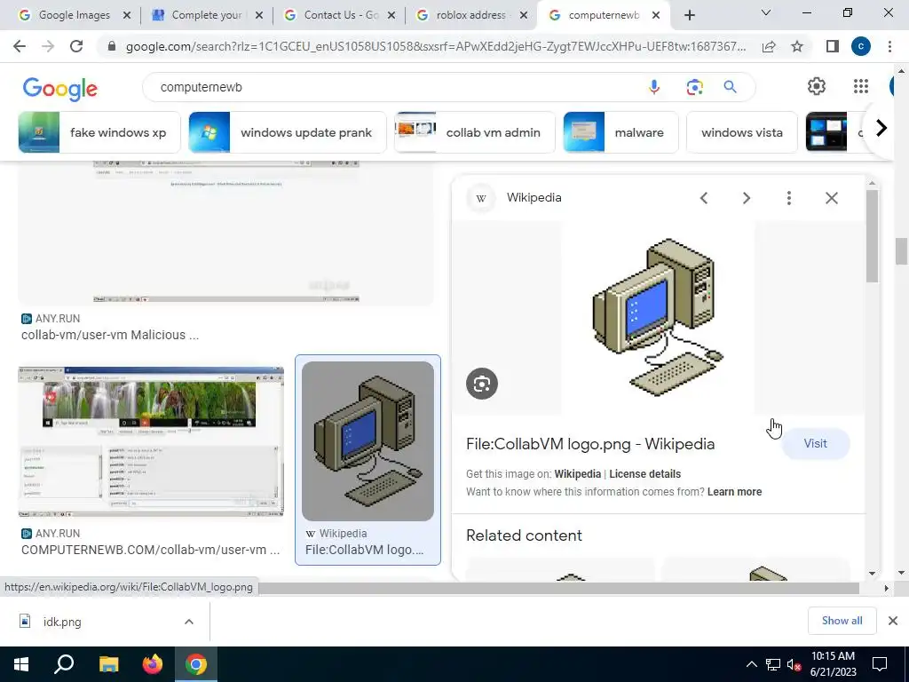This screenshot has width=909, height=682.
Task: Click the address bar URL
Action: coord(435,46)
